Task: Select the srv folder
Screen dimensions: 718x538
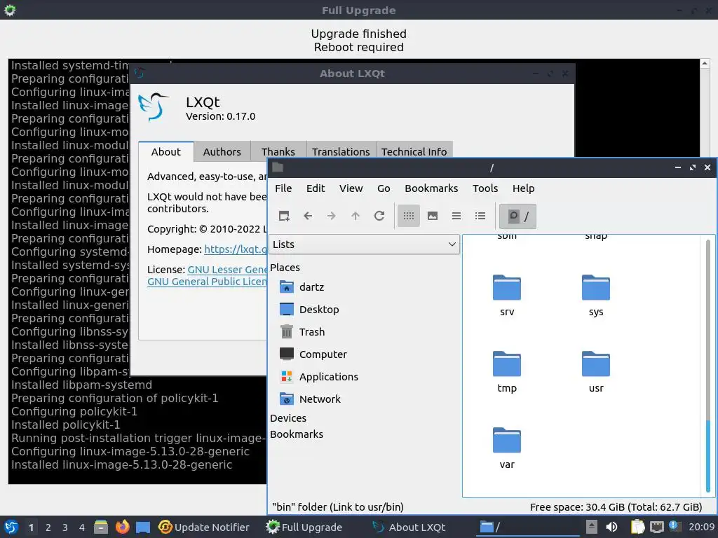Action: coord(507,296)
